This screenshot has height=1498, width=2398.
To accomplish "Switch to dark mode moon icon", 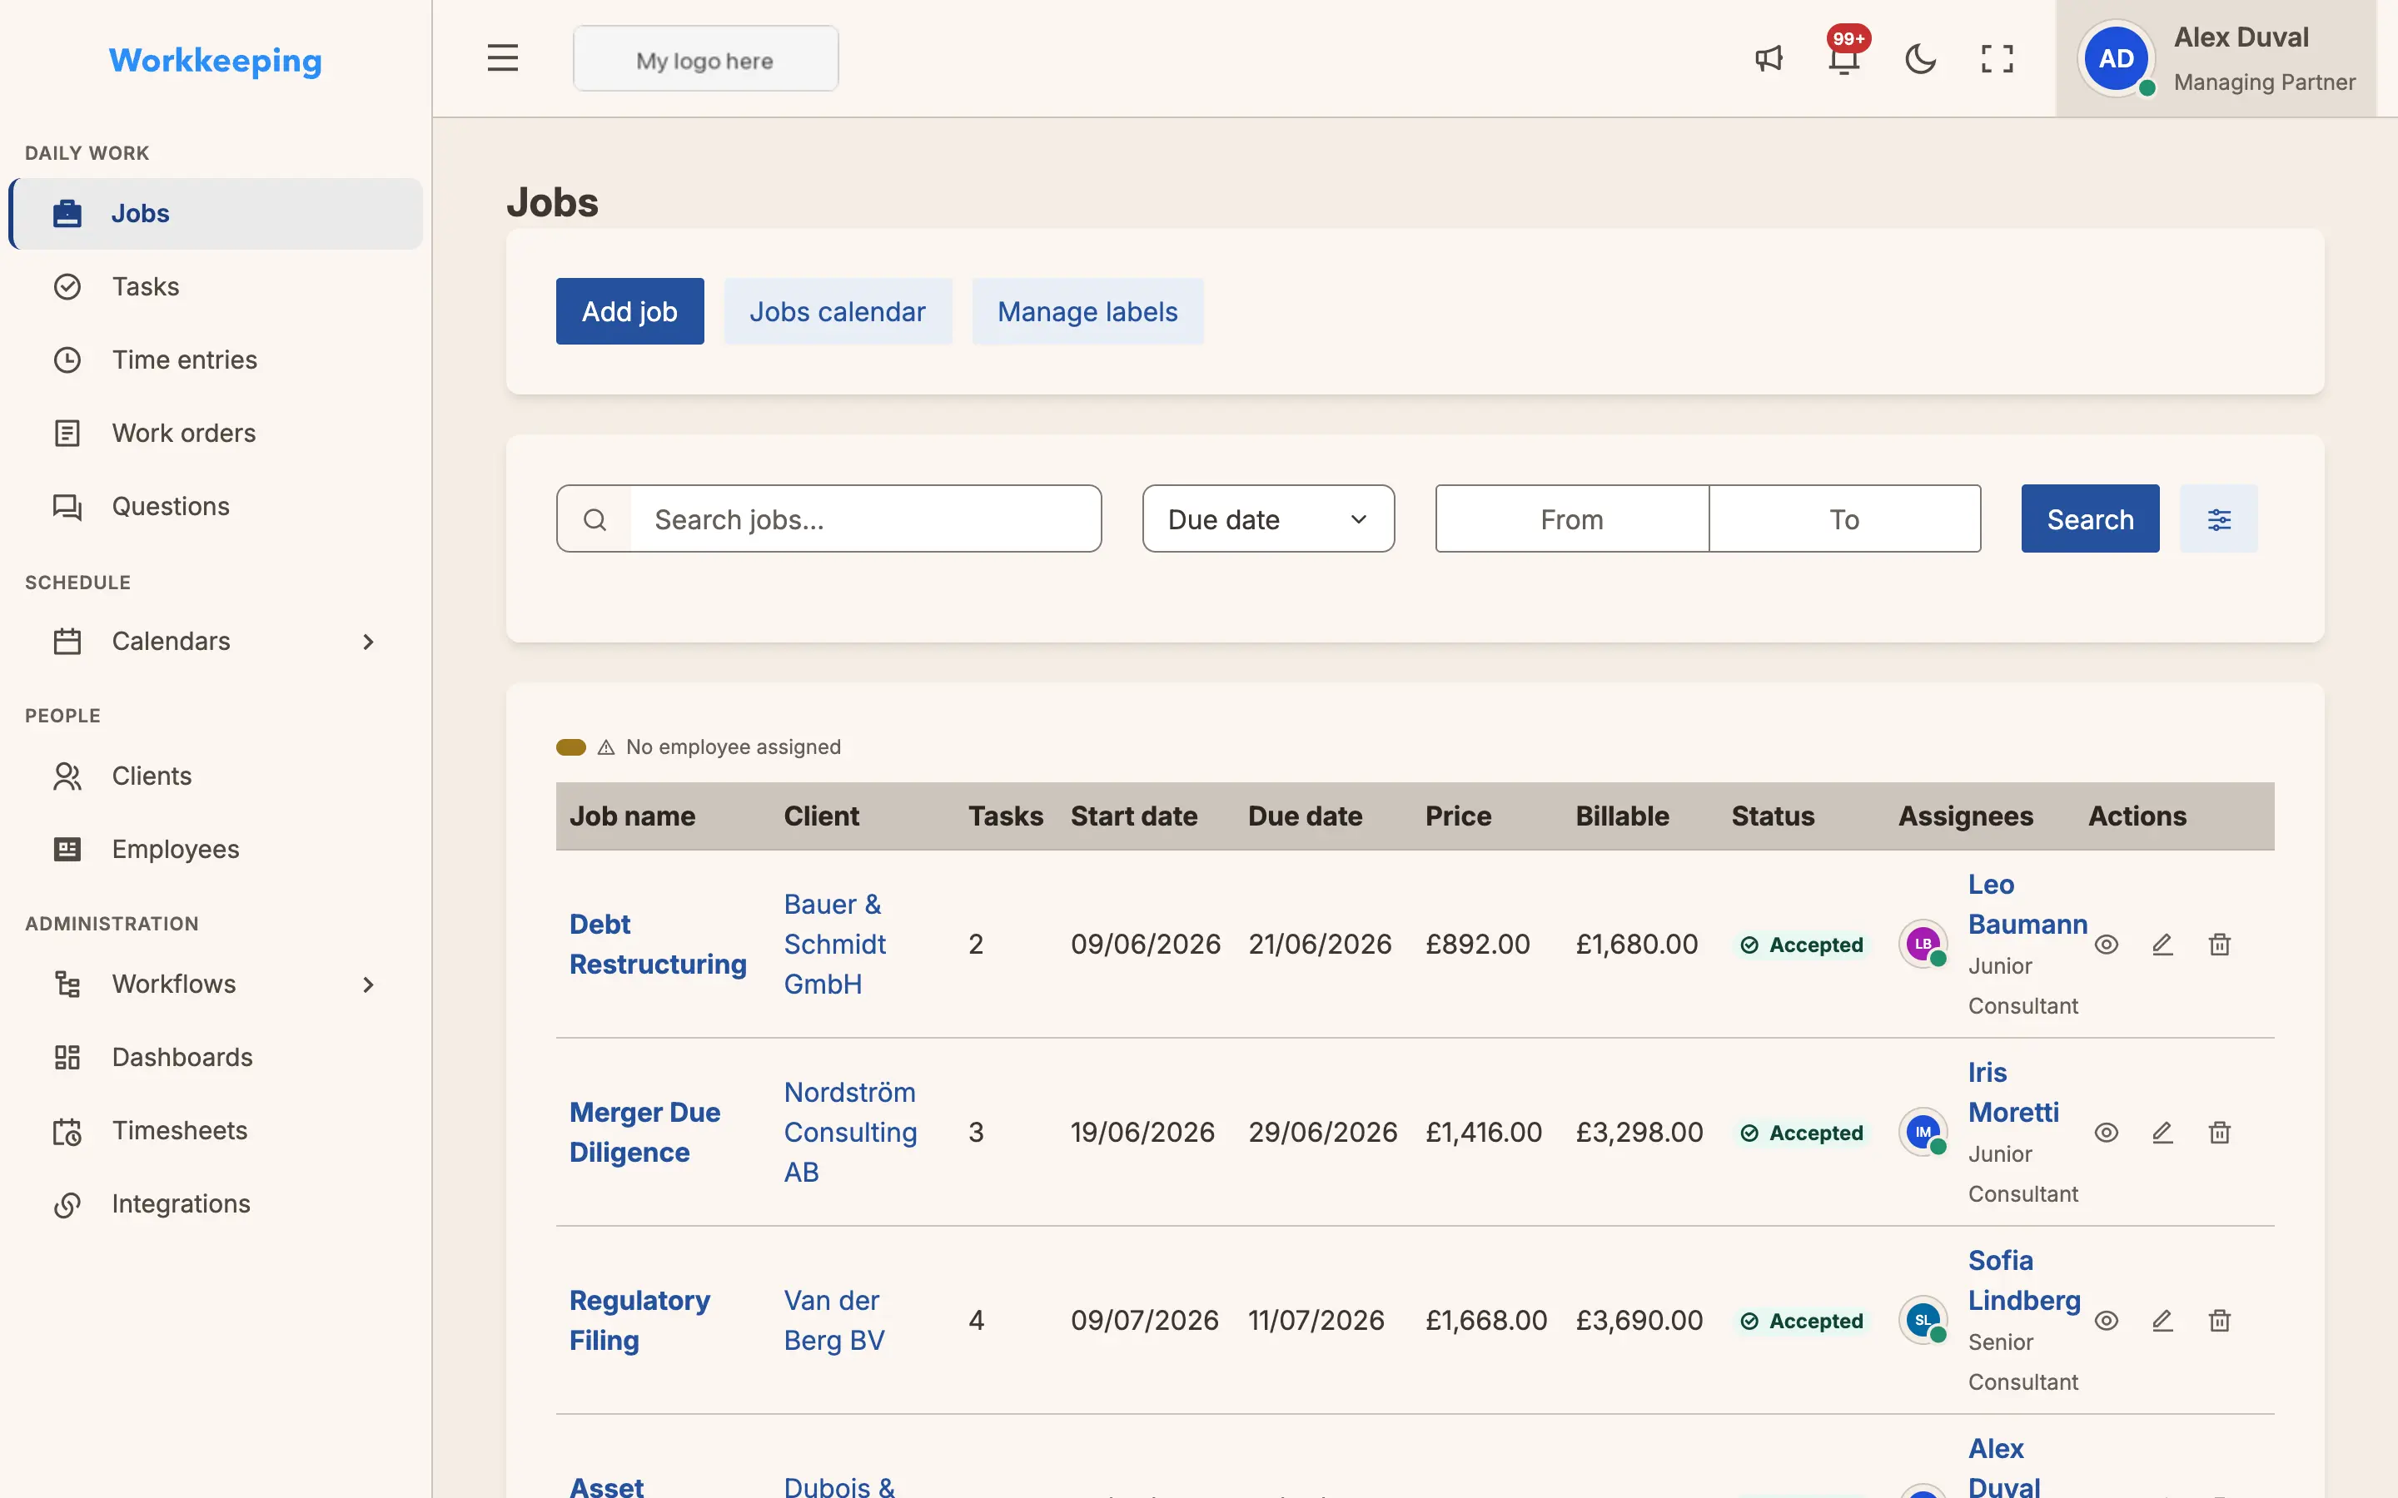I will (1920, 58).
